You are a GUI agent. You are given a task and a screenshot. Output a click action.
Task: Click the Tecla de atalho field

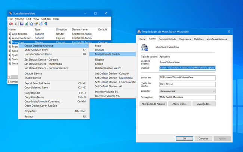[x=187, y=84]
